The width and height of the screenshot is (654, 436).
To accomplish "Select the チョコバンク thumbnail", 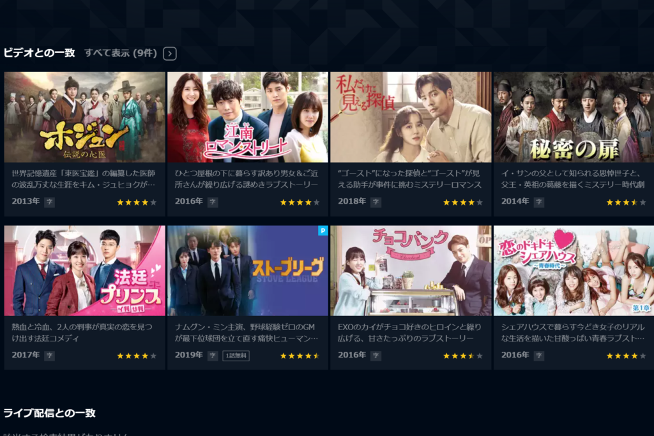I will [411, 271].
